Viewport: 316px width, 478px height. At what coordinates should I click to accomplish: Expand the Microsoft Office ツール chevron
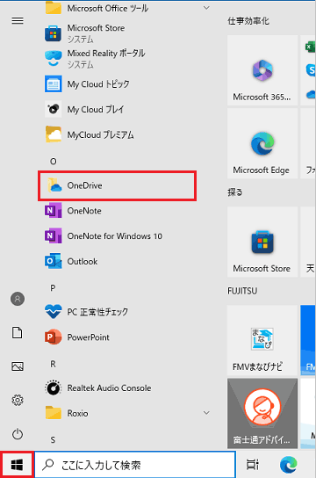click(x=206, y=8)
